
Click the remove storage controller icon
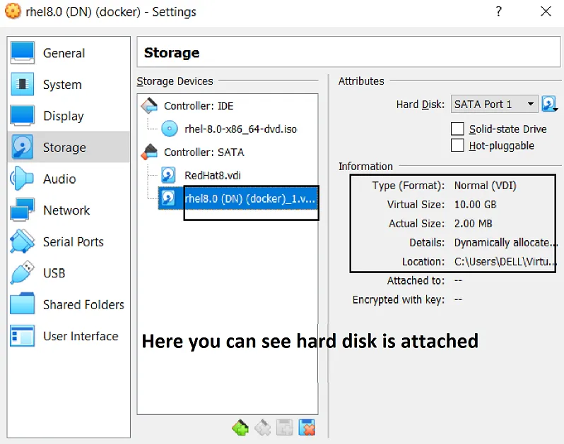[263, 428]
